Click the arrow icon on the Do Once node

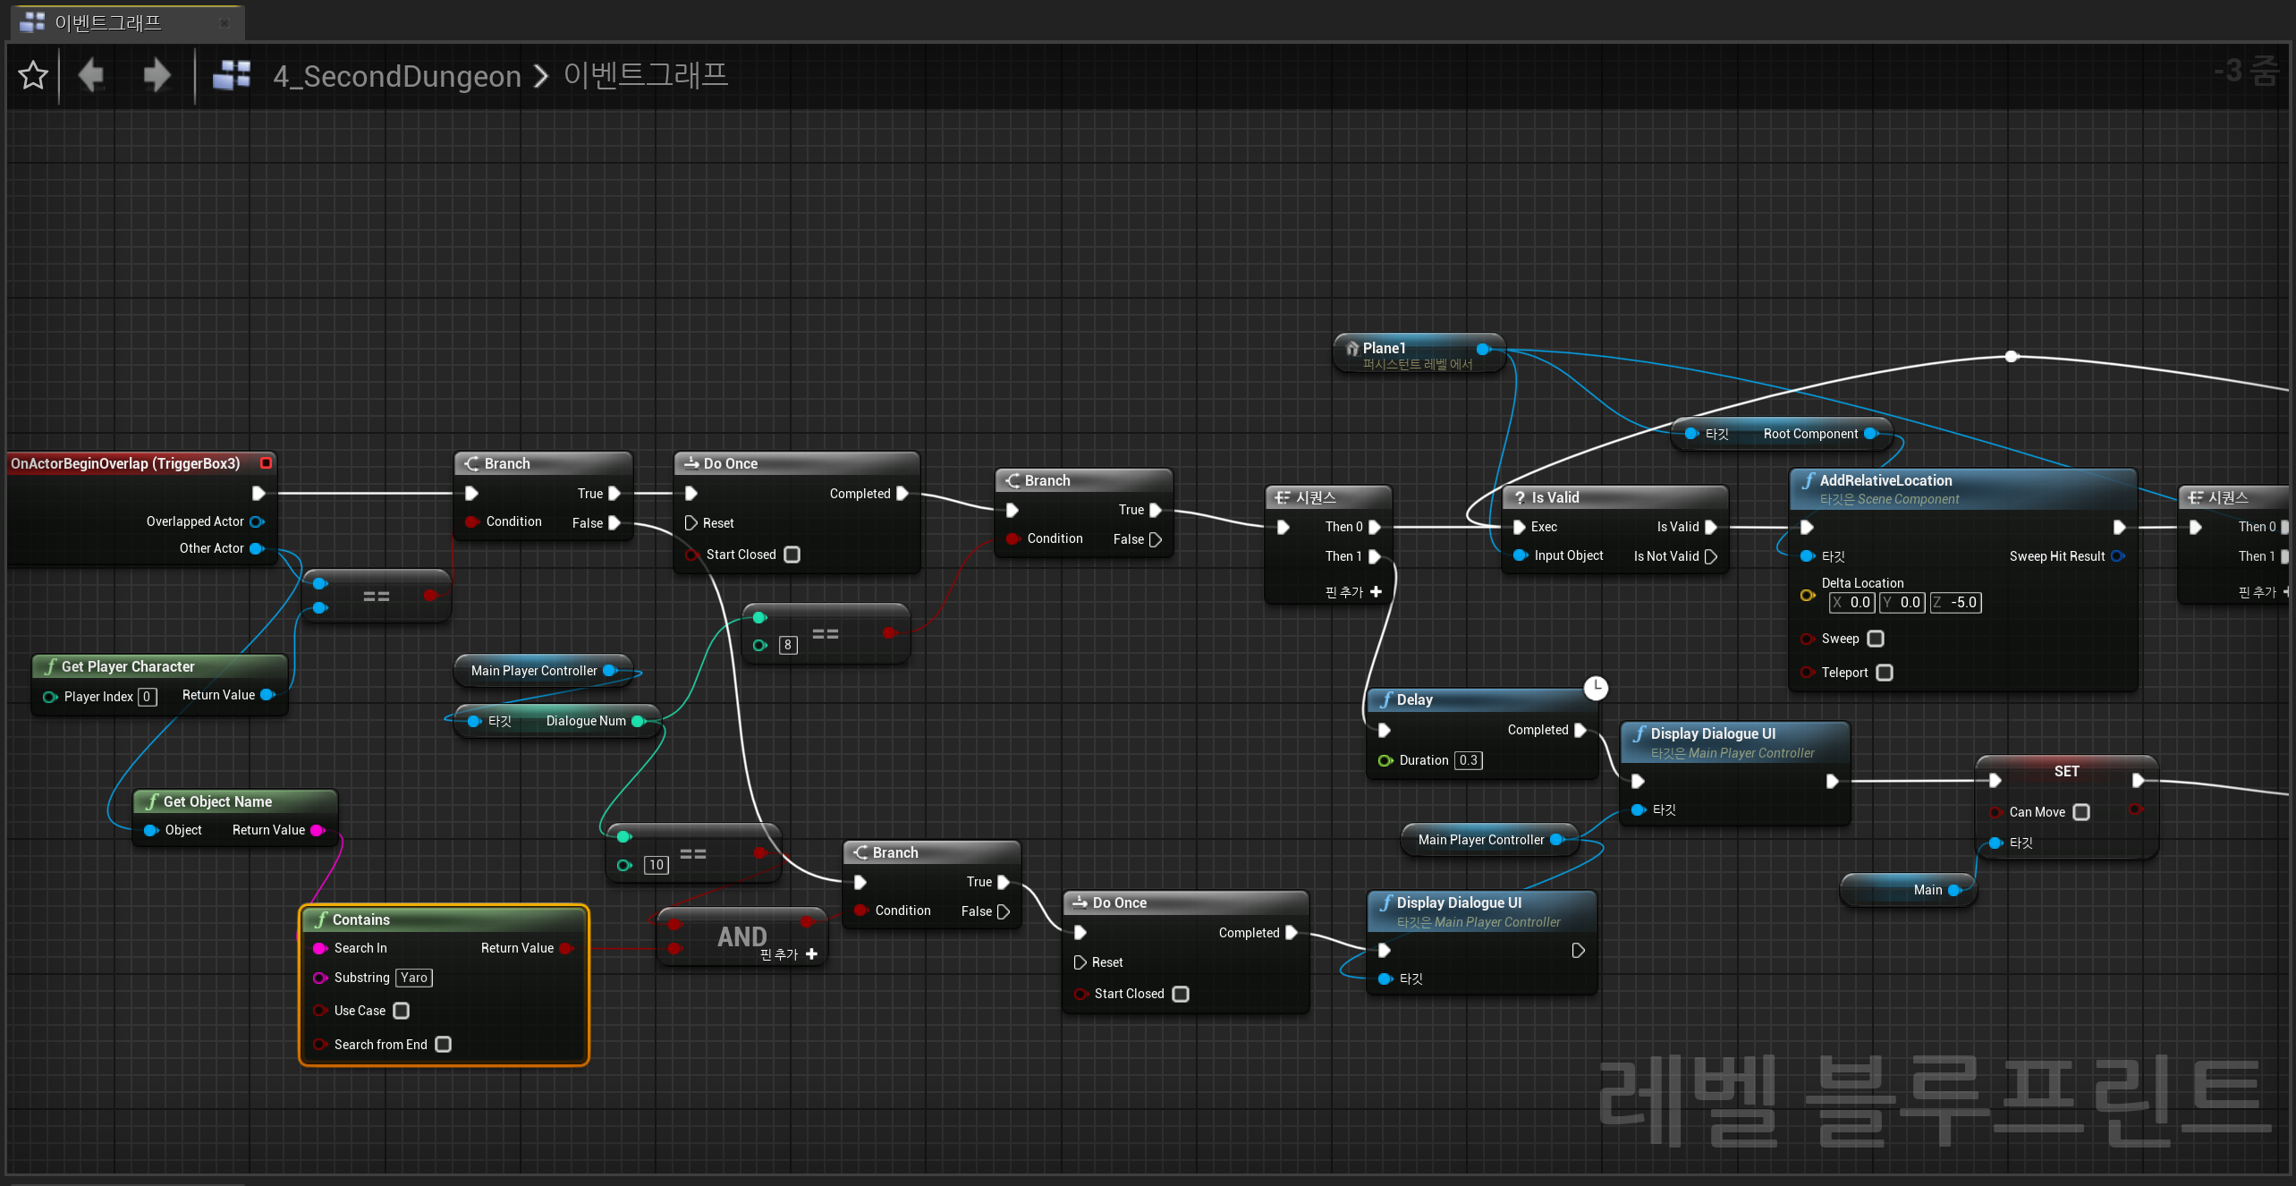[690, 462]
